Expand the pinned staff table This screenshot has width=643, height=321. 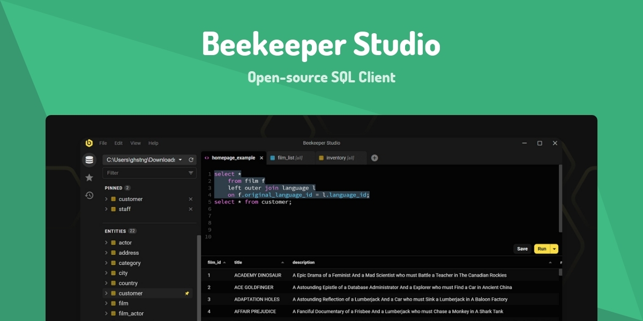106,209
